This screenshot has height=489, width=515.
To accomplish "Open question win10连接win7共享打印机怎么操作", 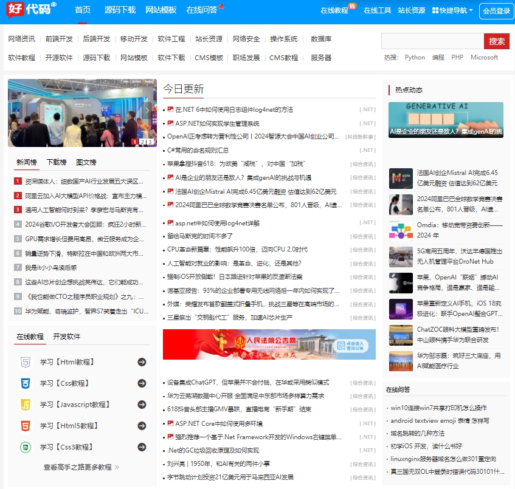I will (438, 408).
